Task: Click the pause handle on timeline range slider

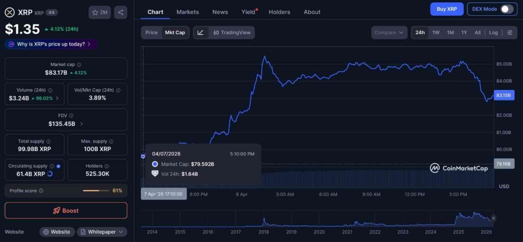Action: [492, 219]
